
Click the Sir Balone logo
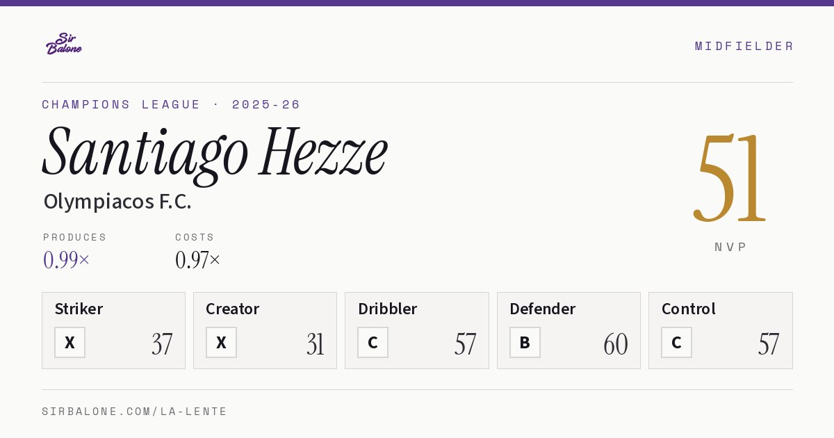[64, 44]
